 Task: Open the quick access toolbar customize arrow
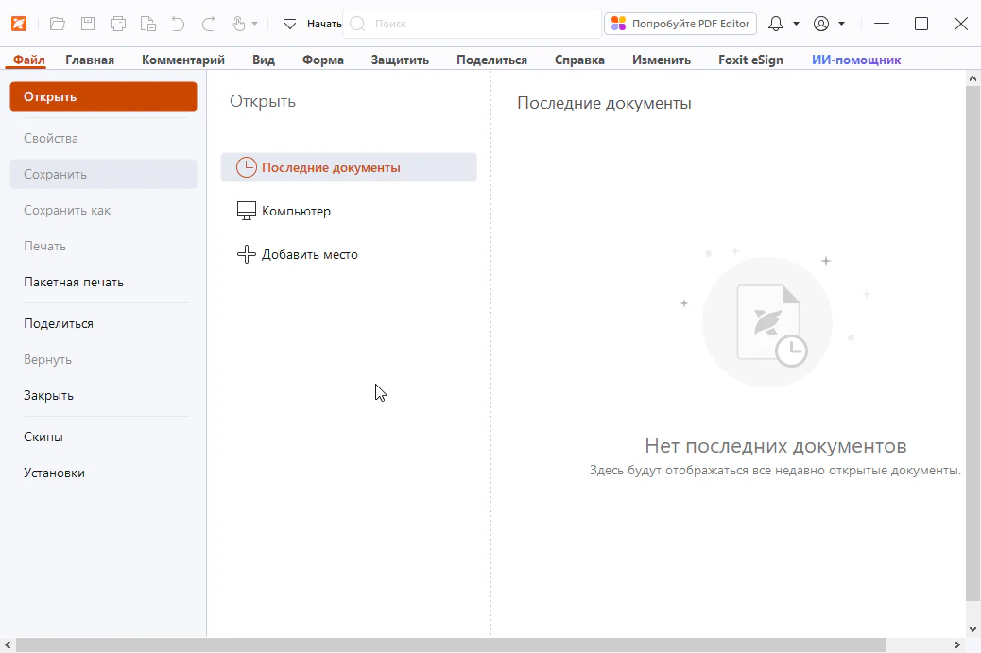tap(290, 24)
